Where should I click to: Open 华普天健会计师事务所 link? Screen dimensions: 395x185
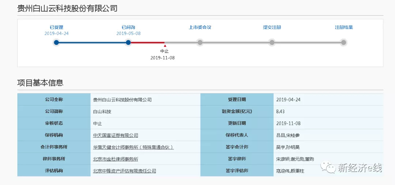pos(133,147)
